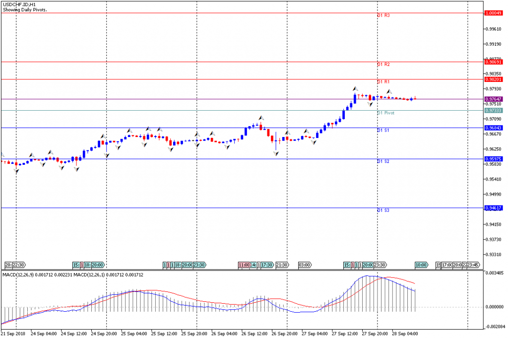Click the 1.00049 R3 price tag
This screenshot has width=508, height=339.
[493, 13]
